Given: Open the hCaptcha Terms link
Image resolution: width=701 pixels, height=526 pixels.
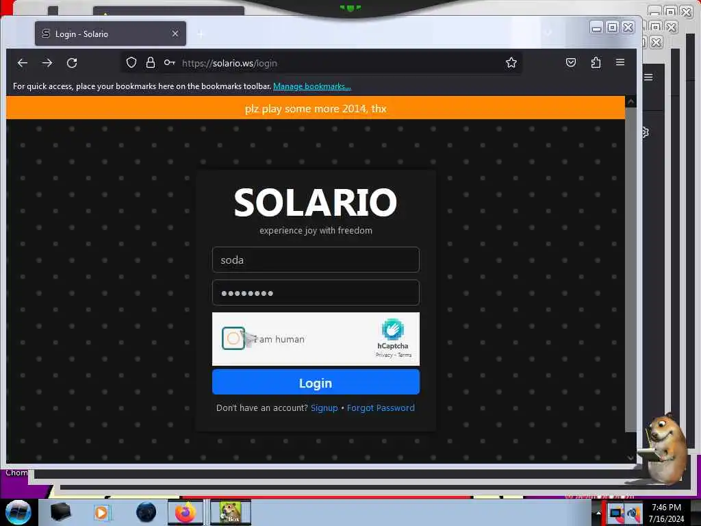Looking at the screenshot, I should (x=405, y=355).
